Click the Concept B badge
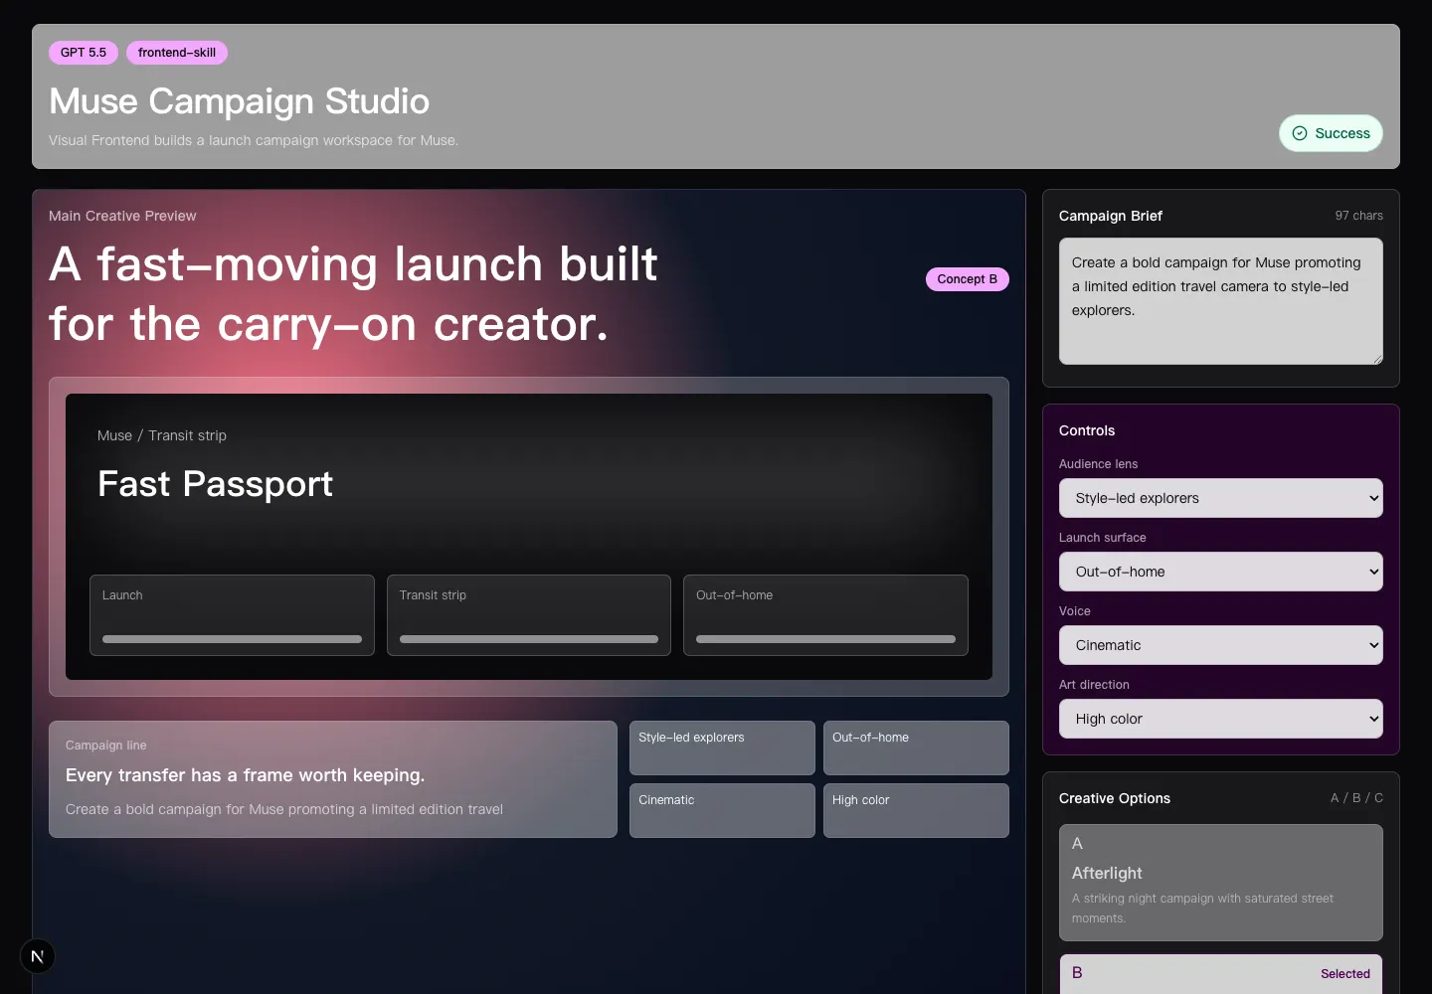1432x994 pixels. [967, 279]
